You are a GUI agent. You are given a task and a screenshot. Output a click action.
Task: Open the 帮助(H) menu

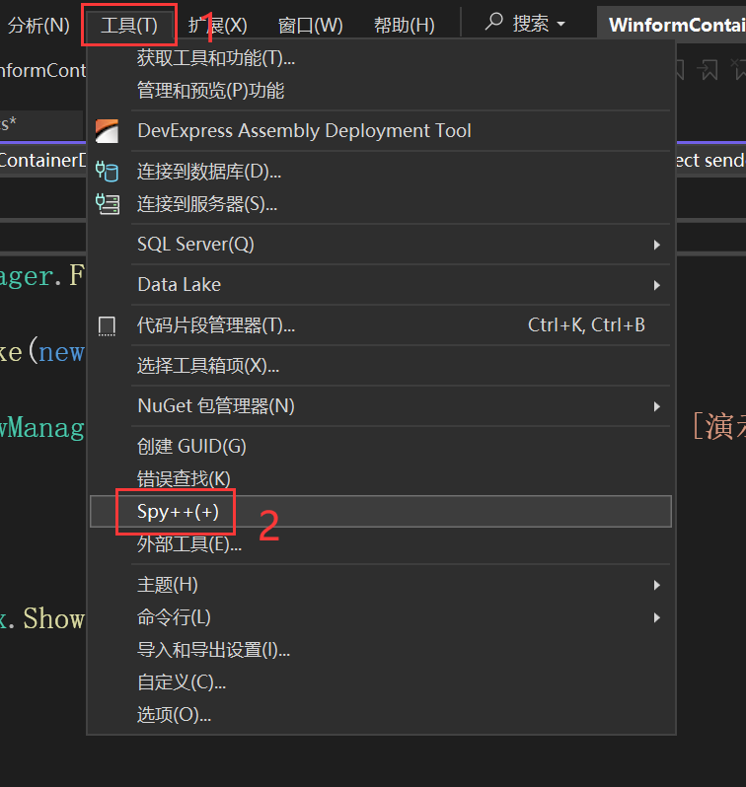click(x=404, y=25)
